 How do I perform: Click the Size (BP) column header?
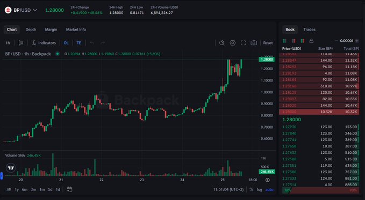[x=325, y=49]
